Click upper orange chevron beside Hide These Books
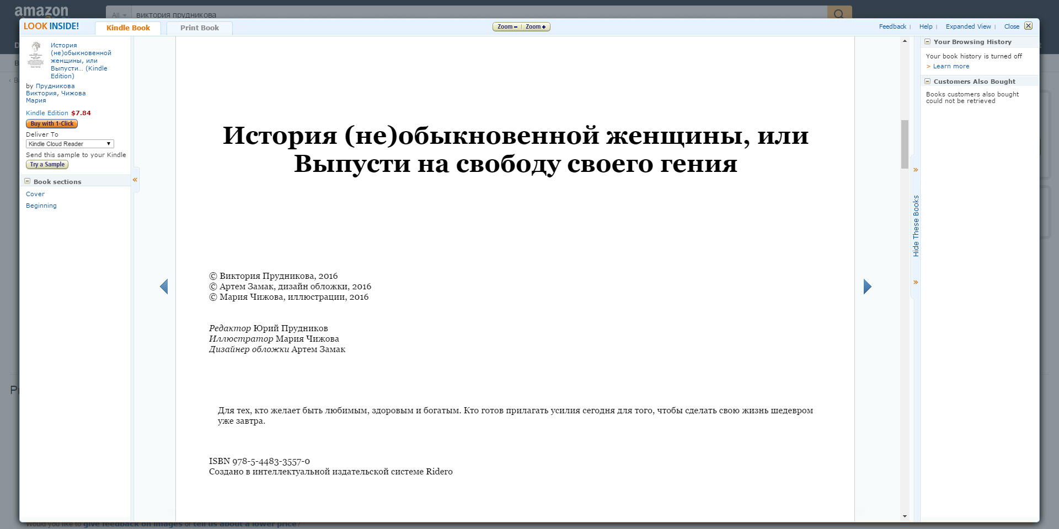Screen dimensions: 1059x529 click(916, 170)
